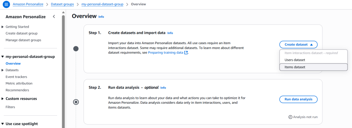The height and width of the screenshot is (128, 352).
Task: Open Recommenders in sidebar
Action: pos(17,90)
